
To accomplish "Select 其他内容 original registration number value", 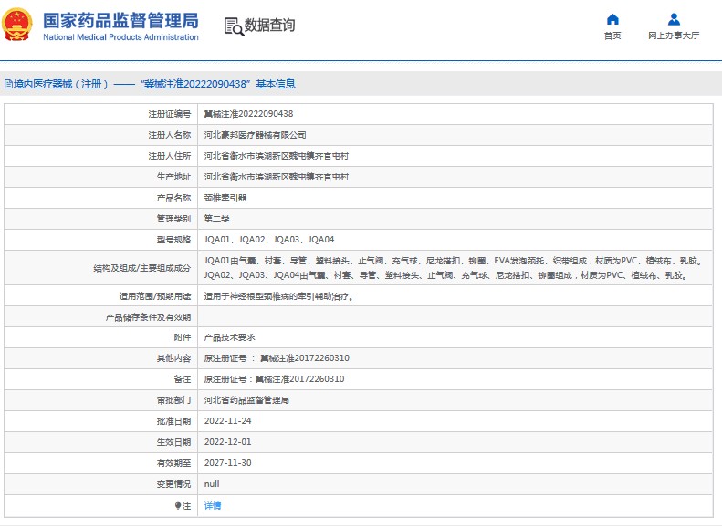I will click(x=277, y=358).
